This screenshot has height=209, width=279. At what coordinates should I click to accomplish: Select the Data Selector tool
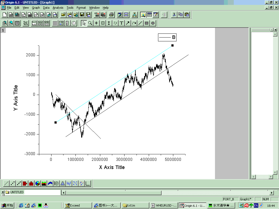(x=109, y=23)
